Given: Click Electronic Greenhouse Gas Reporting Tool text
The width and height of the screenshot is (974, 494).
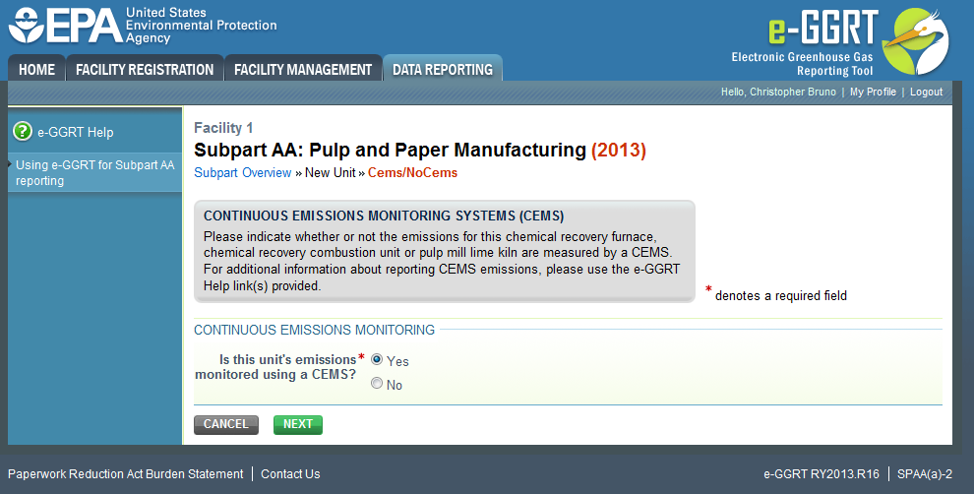Looking at the screenshot, I should (x=802, y=64).
